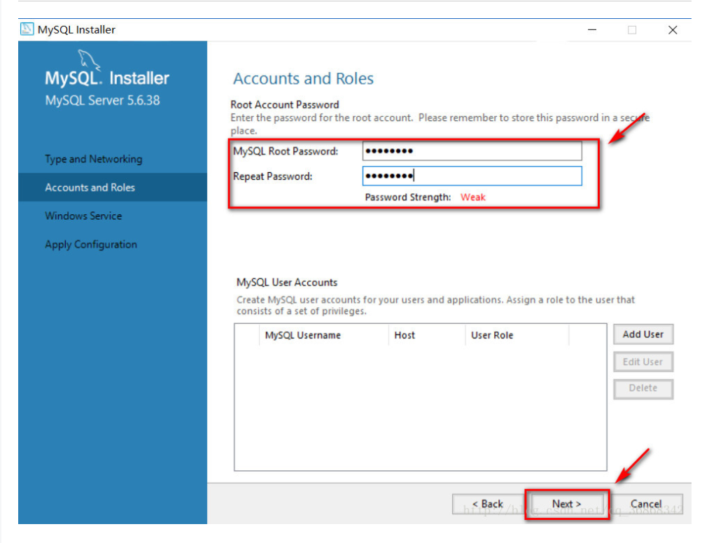Click the MySQL Installer title bar icon

coord(27,29)
